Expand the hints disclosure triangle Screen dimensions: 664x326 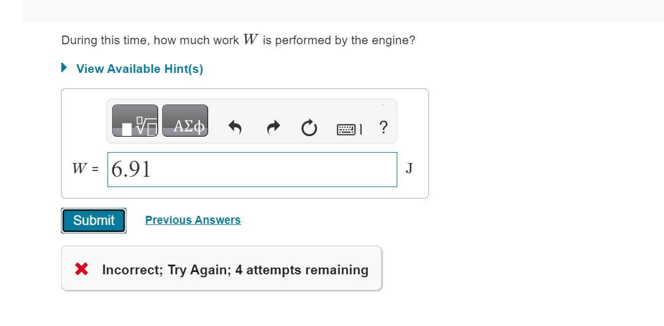[x=64, y=68]
